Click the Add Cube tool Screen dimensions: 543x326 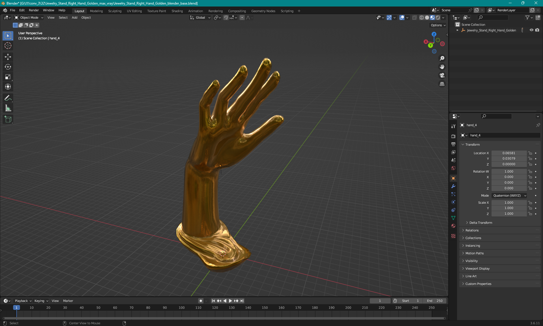[x=8, y=119]
